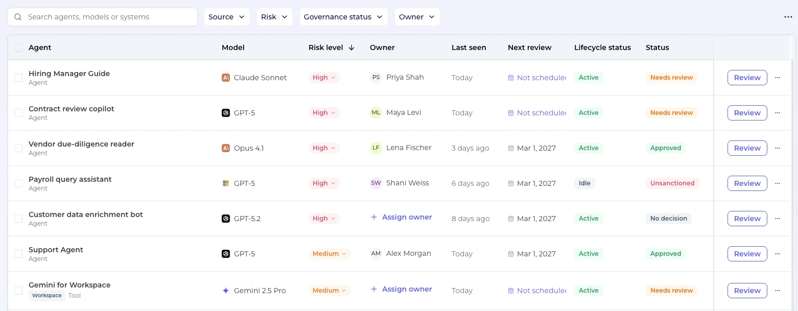Open row menu for Vendor due-diligence reader
This screenshot has height=311, width=798.
point(778,148)
